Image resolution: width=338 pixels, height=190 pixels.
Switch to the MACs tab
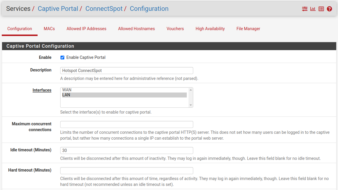coord(49,29)
